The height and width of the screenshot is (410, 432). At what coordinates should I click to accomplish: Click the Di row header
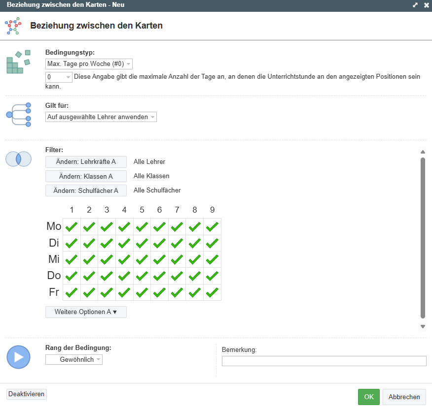pyautogui.click(x=54, y=243)
